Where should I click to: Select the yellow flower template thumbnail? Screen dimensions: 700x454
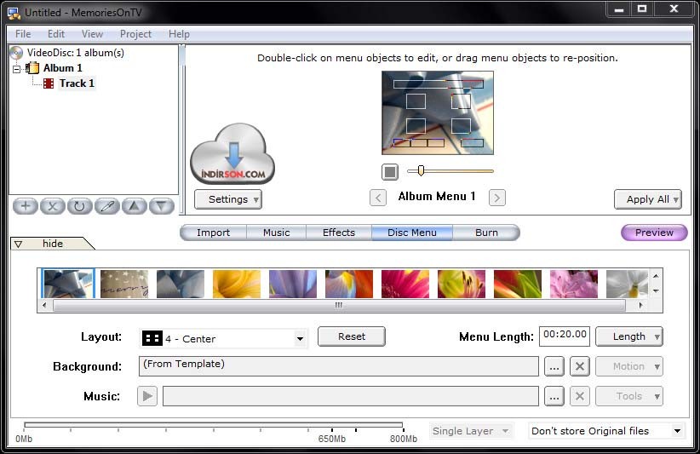pyautogui.click(x=237, y=284)
